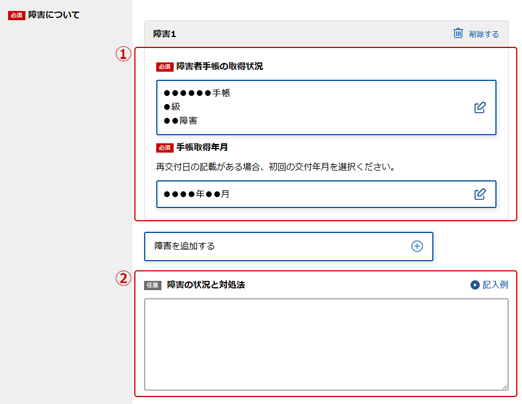Select the ●●●●●●手帳 line in the status box
This screenshot has width=522, height=404.
point(197,92)
